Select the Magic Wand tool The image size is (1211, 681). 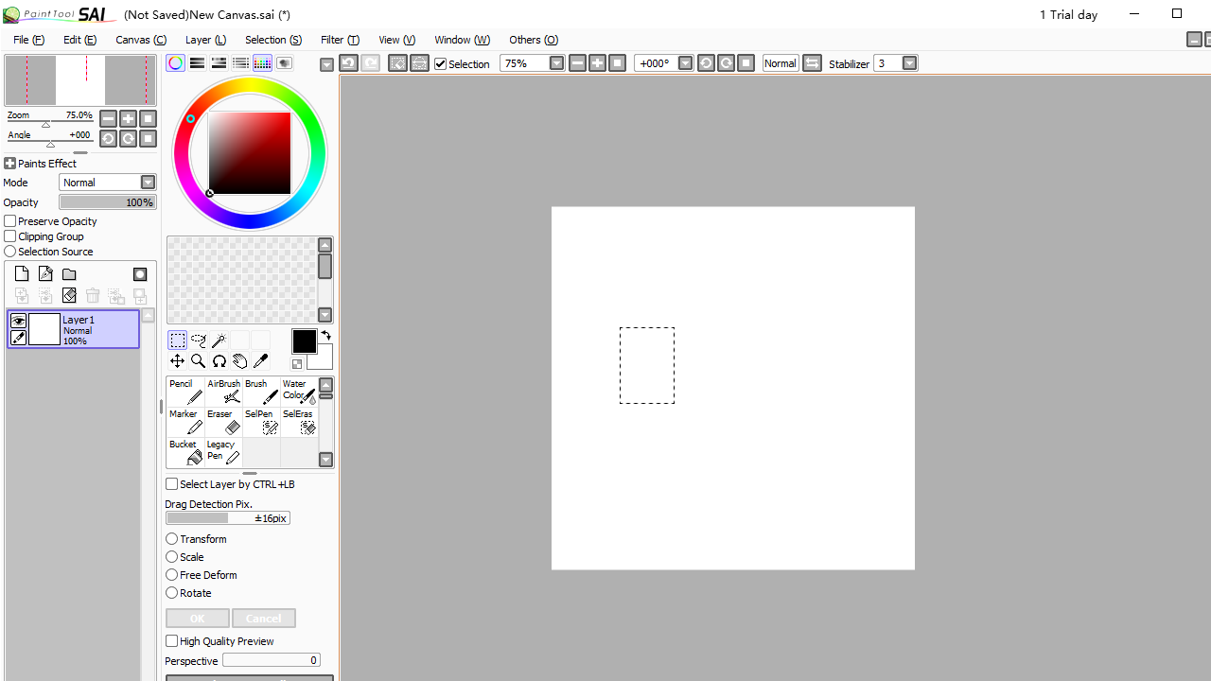219,340
